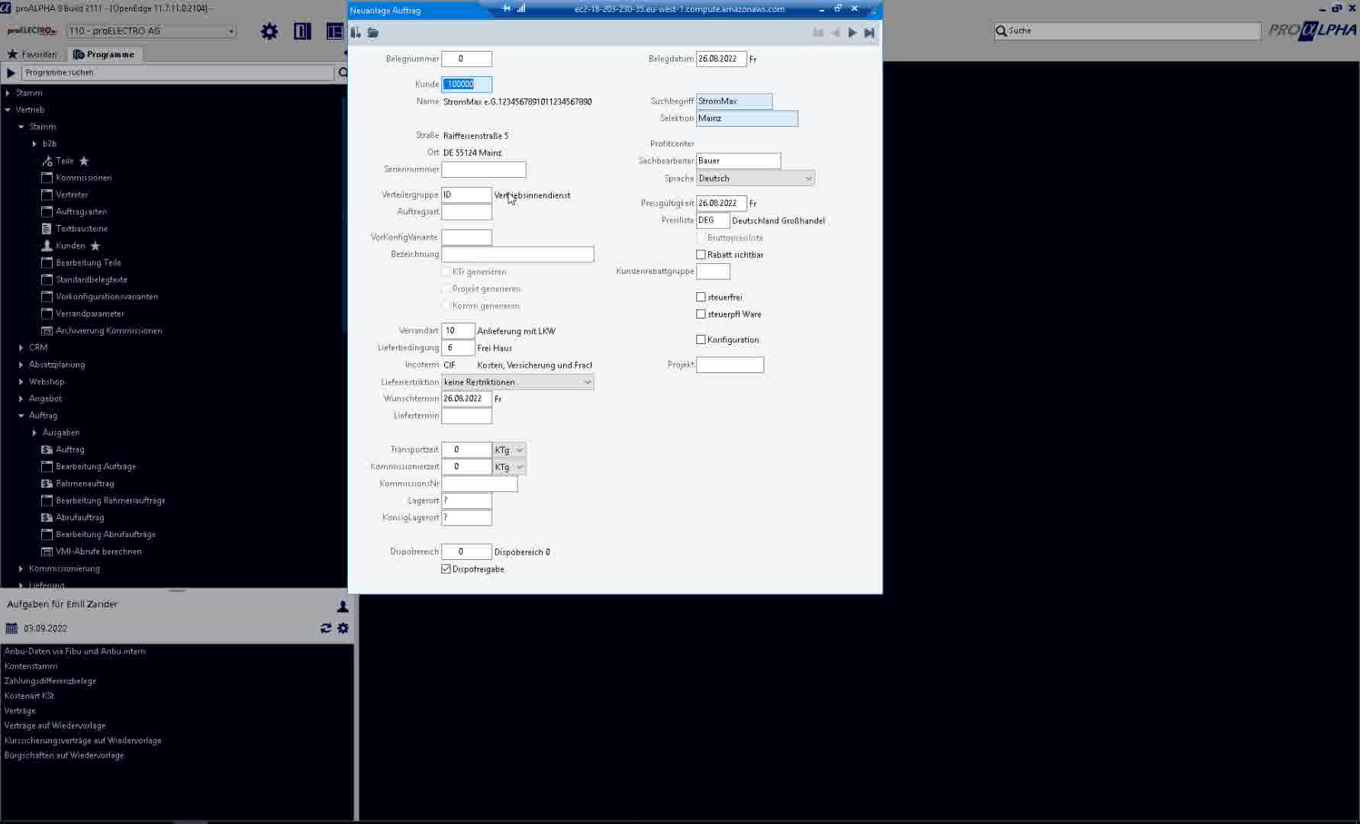Click the Bezeichnung input field
Screen dimensions: 1360x824
[x=517, y=254]
